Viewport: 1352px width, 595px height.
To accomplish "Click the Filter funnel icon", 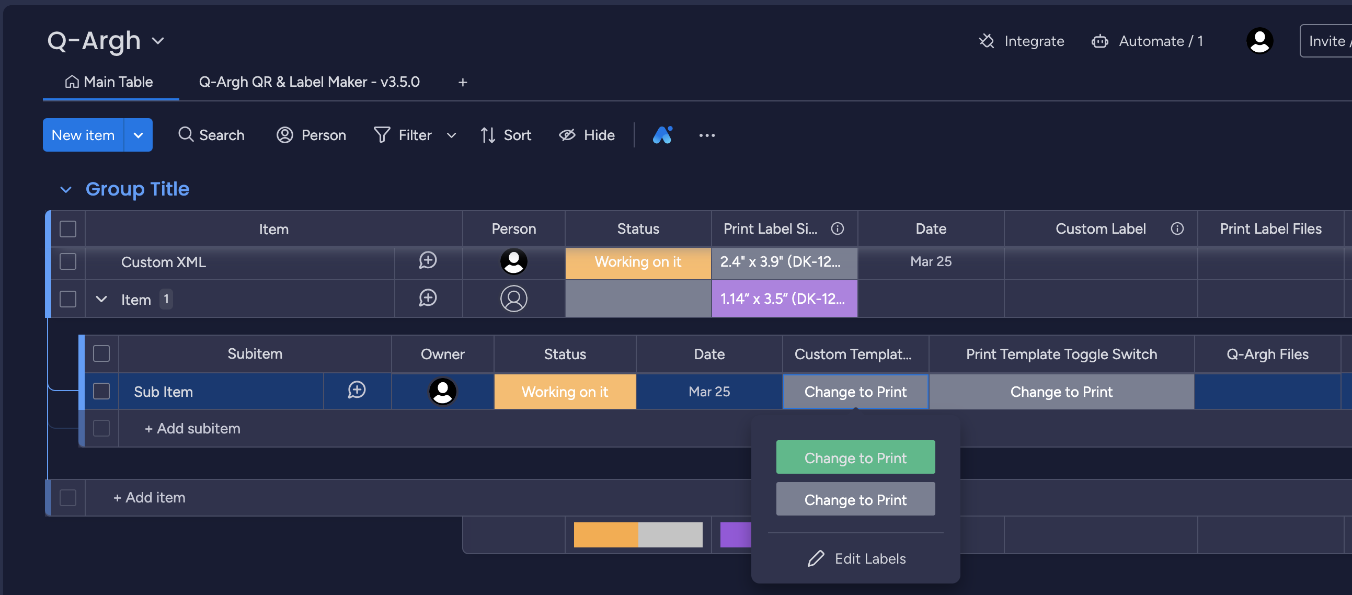I will [382, 135].
